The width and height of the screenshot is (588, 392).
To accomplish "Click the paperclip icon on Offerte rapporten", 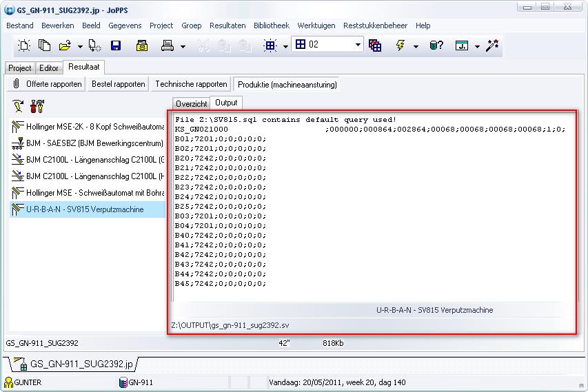I will [x=16, y=83].
